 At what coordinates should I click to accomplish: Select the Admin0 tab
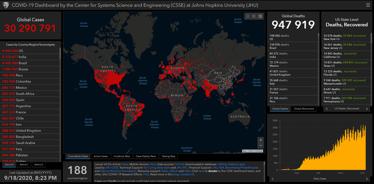9,164
